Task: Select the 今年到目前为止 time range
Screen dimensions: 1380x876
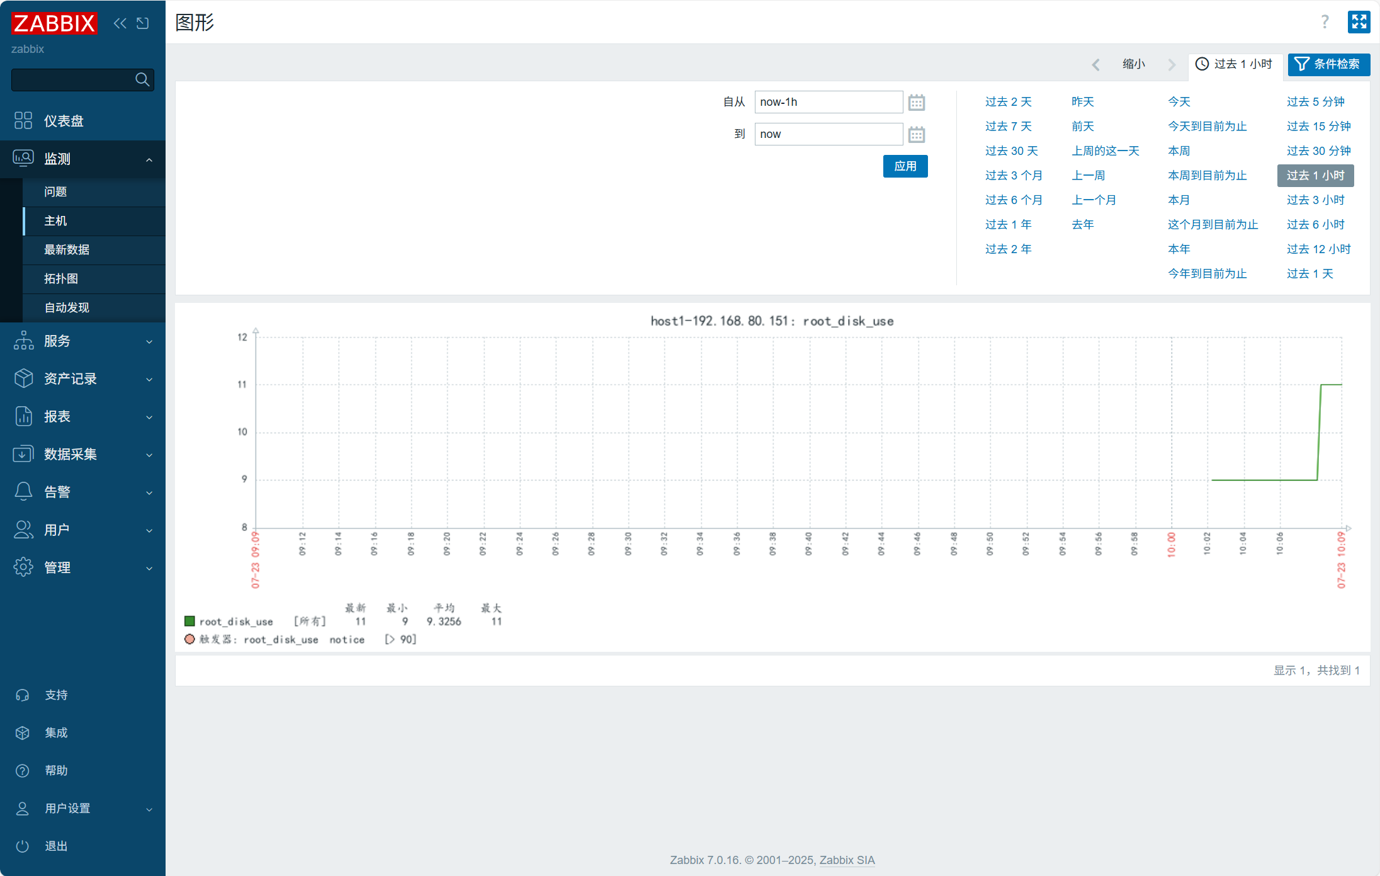Action: pyautogui.click(x=1207, y=274)
